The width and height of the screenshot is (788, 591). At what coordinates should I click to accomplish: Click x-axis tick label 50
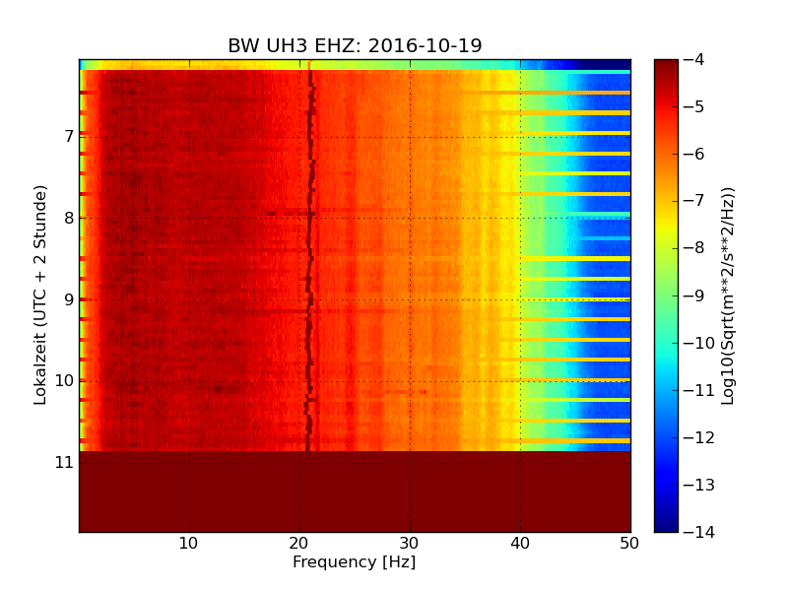[629, 544]
